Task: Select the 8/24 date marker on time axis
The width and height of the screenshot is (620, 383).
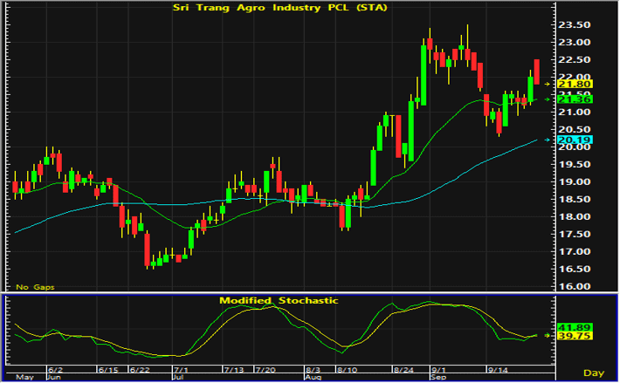Action: 403,370
